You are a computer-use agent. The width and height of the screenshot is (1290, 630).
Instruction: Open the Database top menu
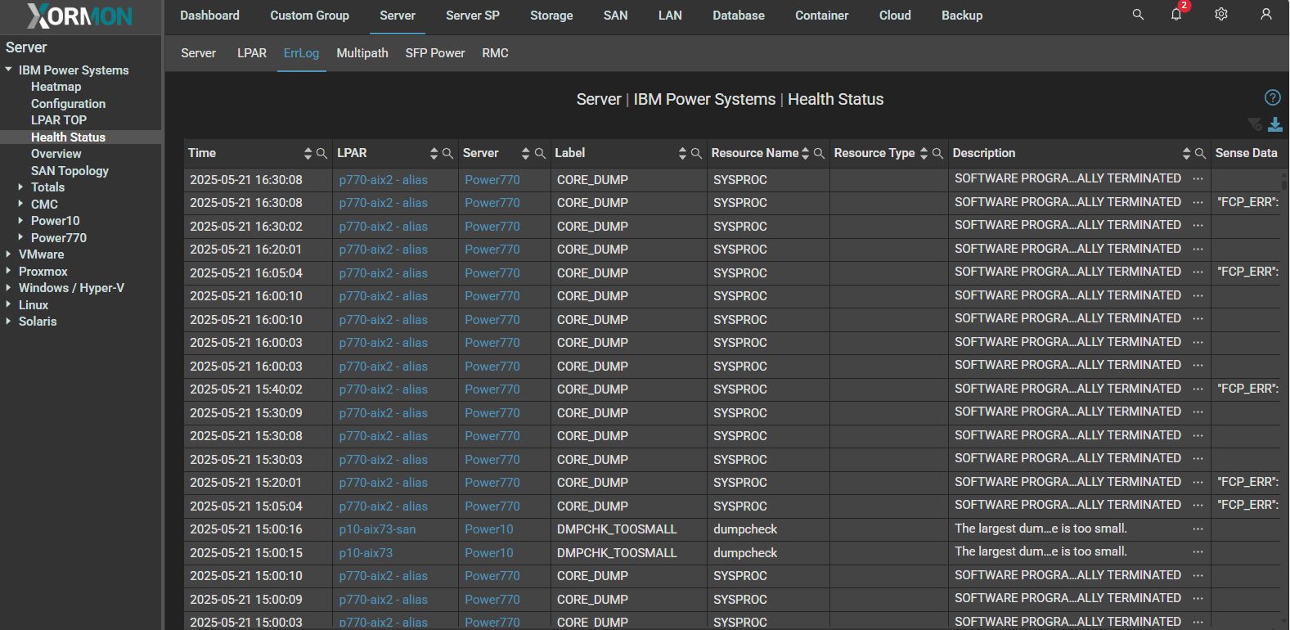[739, 16]
